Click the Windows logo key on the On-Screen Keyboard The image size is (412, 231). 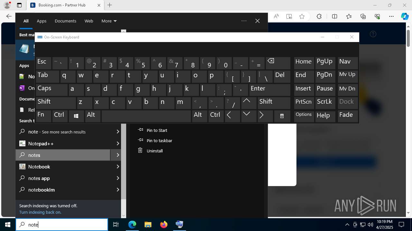tap(76, 116)
